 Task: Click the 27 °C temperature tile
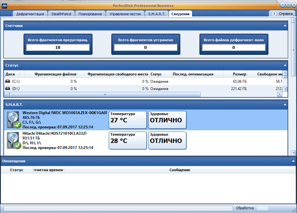(128, 120)
